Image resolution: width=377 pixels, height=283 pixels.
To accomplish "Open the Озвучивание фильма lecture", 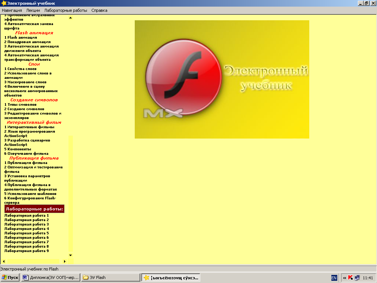I will 26,154.
